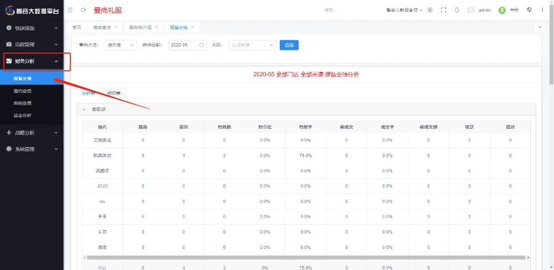The width and height of the screenshot is (554, 270).
Task: Click the globe language icon
Action: (529, 10)
